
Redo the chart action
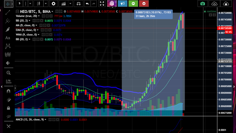pyautogui.click(x=94, y=4)
